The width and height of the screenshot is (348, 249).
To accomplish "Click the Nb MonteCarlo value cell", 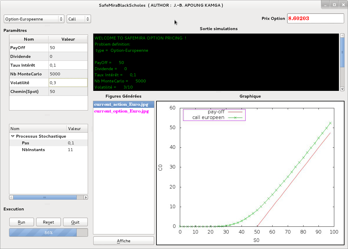I will [x=68, y=74].
